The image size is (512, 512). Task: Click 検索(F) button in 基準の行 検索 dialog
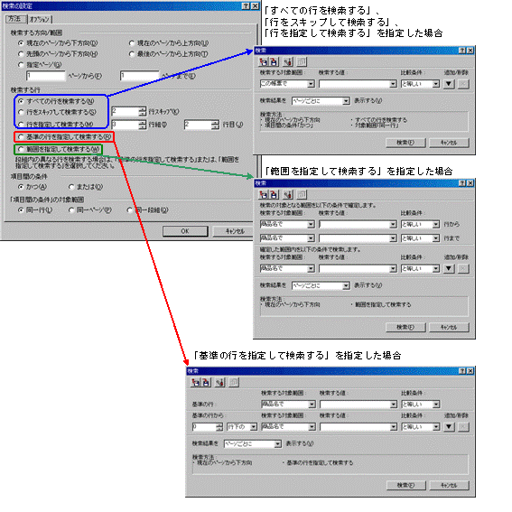click(x=405, y=485)
